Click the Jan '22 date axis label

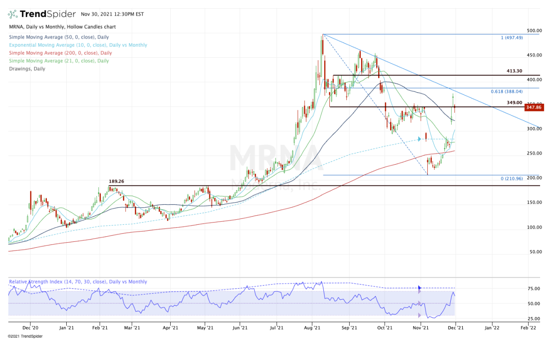click(492, 328)
